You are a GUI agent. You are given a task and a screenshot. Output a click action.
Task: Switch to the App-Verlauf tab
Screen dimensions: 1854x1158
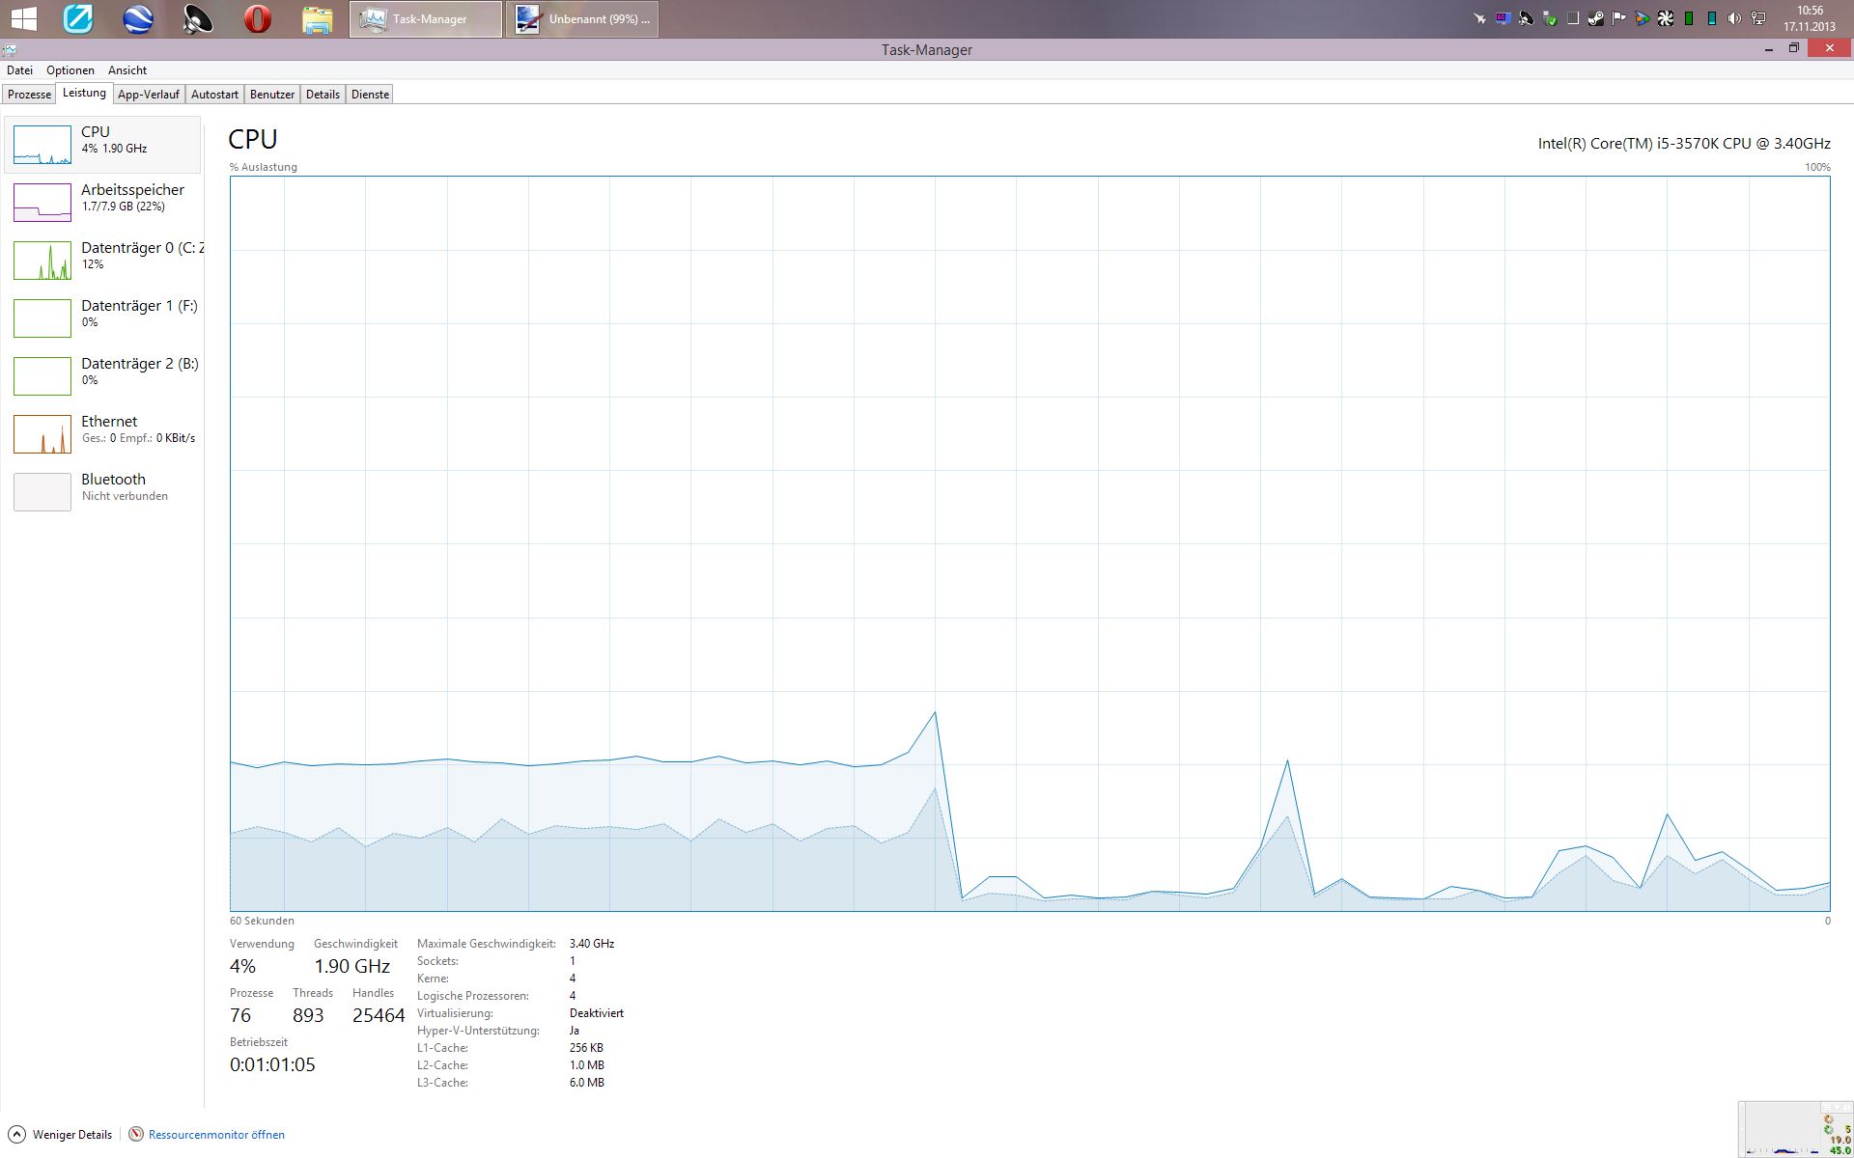coord(148,95)
